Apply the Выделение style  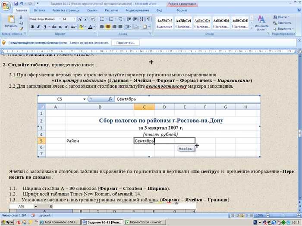(164, 23)
